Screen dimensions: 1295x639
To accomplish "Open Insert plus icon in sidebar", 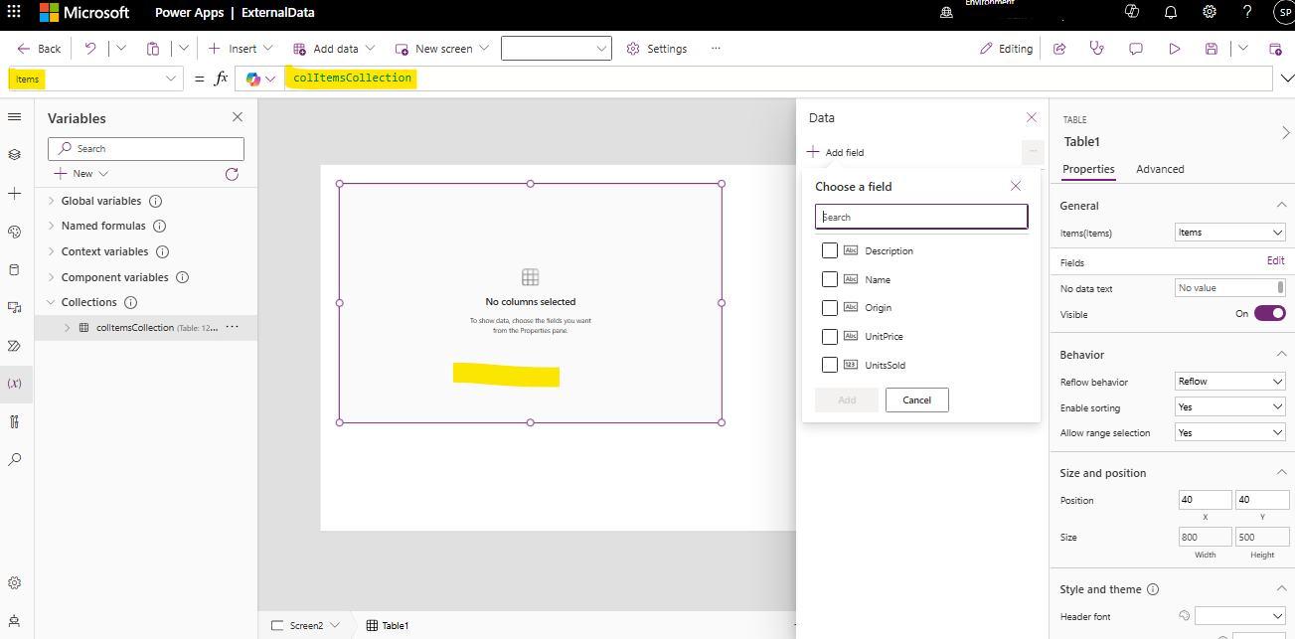I will point(14,193).
